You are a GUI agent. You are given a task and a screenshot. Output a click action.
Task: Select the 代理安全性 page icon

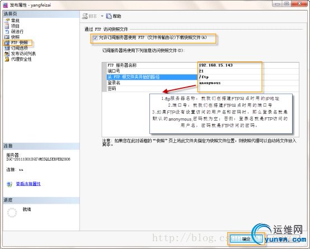[7, 59]
